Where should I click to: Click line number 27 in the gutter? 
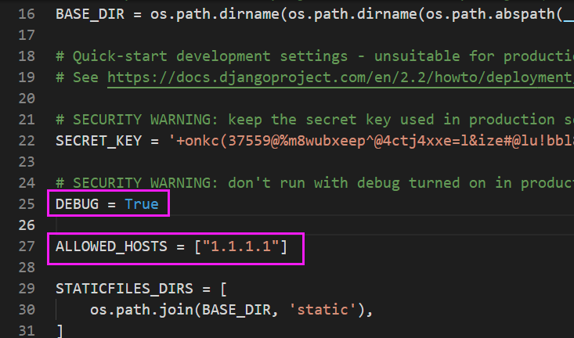[x=27, y=246]
